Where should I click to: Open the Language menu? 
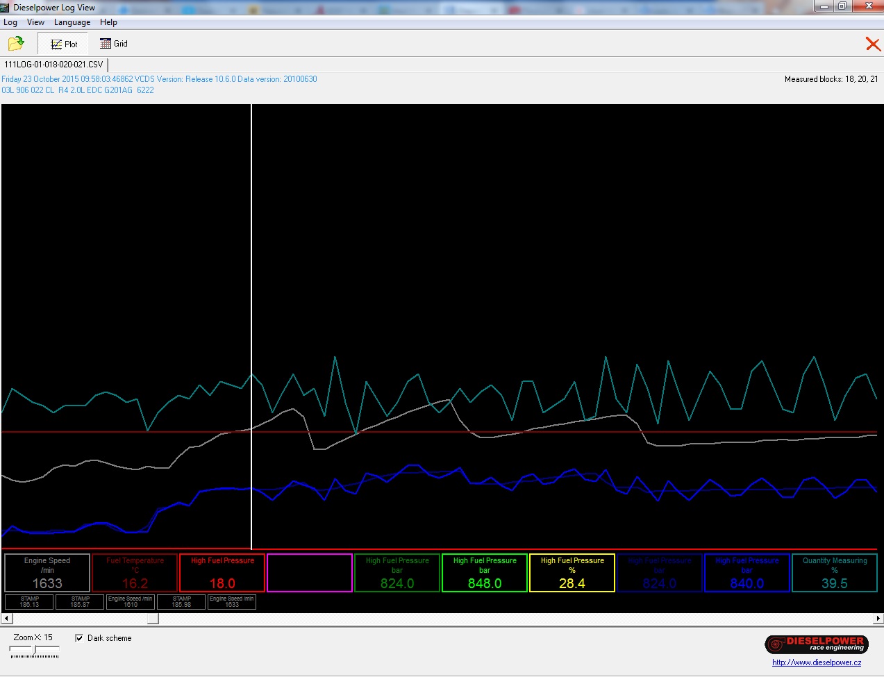[x=72, y=22]
